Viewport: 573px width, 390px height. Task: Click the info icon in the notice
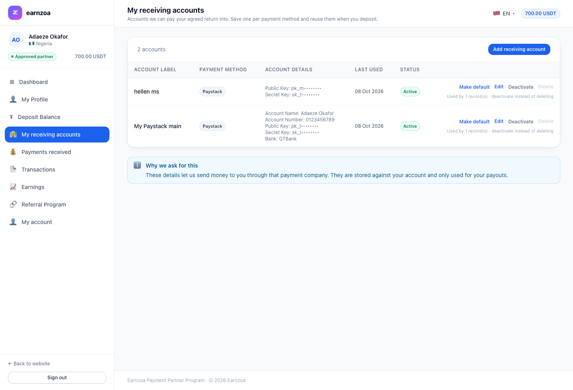(x=137, y=165)
